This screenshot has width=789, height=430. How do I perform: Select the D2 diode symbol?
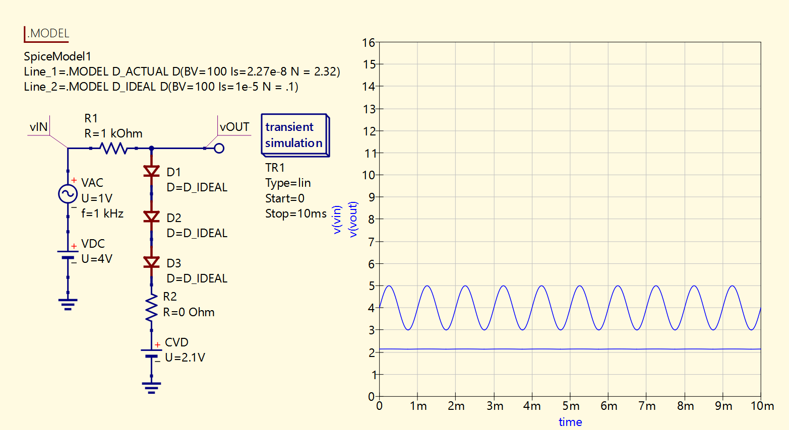pos(151,217)
